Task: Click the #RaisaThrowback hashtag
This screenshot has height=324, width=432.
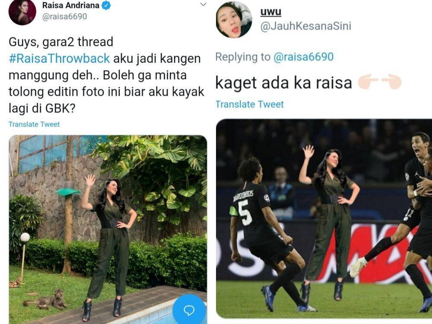Action: click(x=59, y=58)
